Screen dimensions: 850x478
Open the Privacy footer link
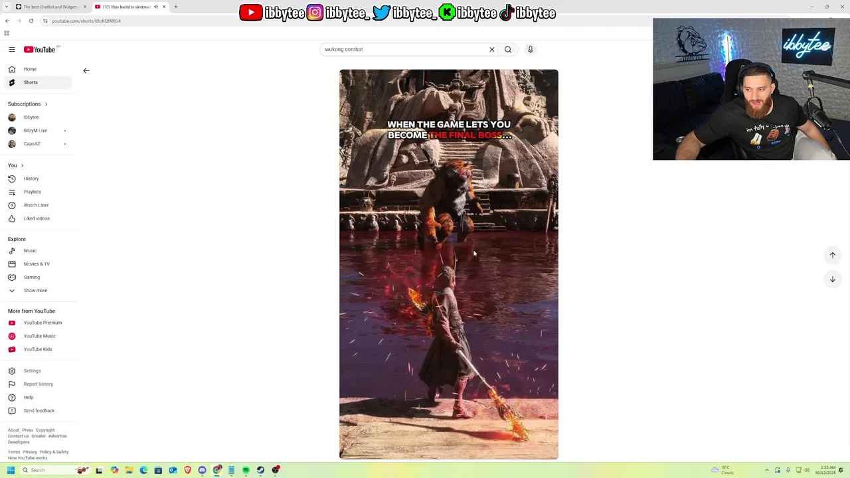click(30, 452)
